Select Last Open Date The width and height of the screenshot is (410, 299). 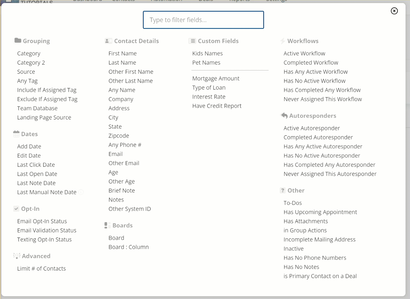pyautogui.click(x=37, y=174)
